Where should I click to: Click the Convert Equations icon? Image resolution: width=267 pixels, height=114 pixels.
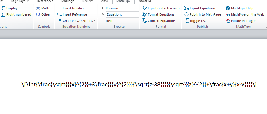coord(145,21)
